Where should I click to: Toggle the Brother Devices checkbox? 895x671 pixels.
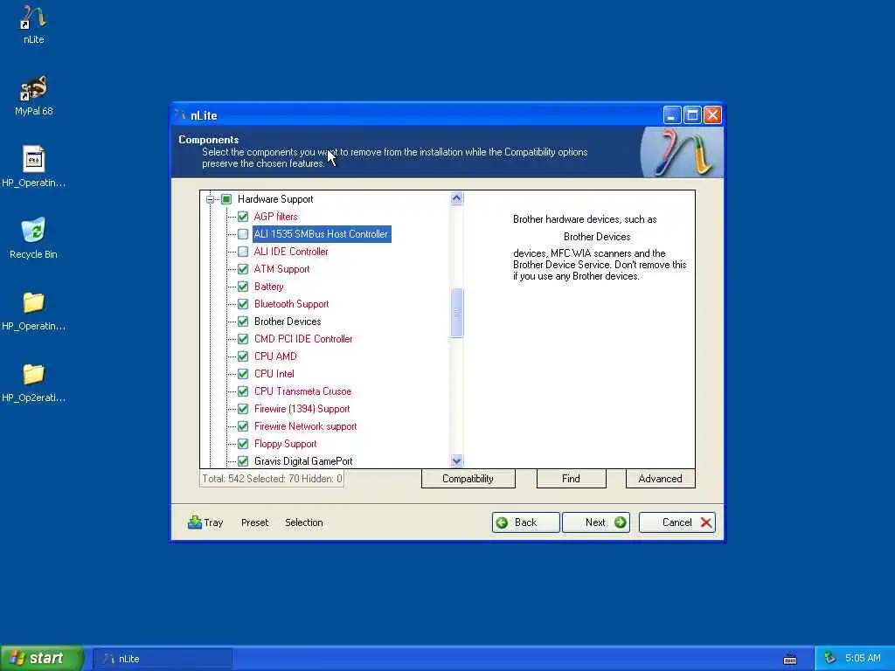pyautogui.click(x=243, y=322)
